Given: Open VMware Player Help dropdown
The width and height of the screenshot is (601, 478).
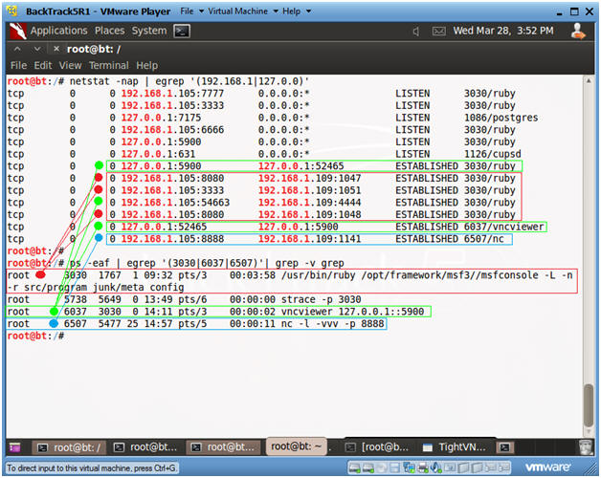Looking at the screenshot, I should point(297,11).
